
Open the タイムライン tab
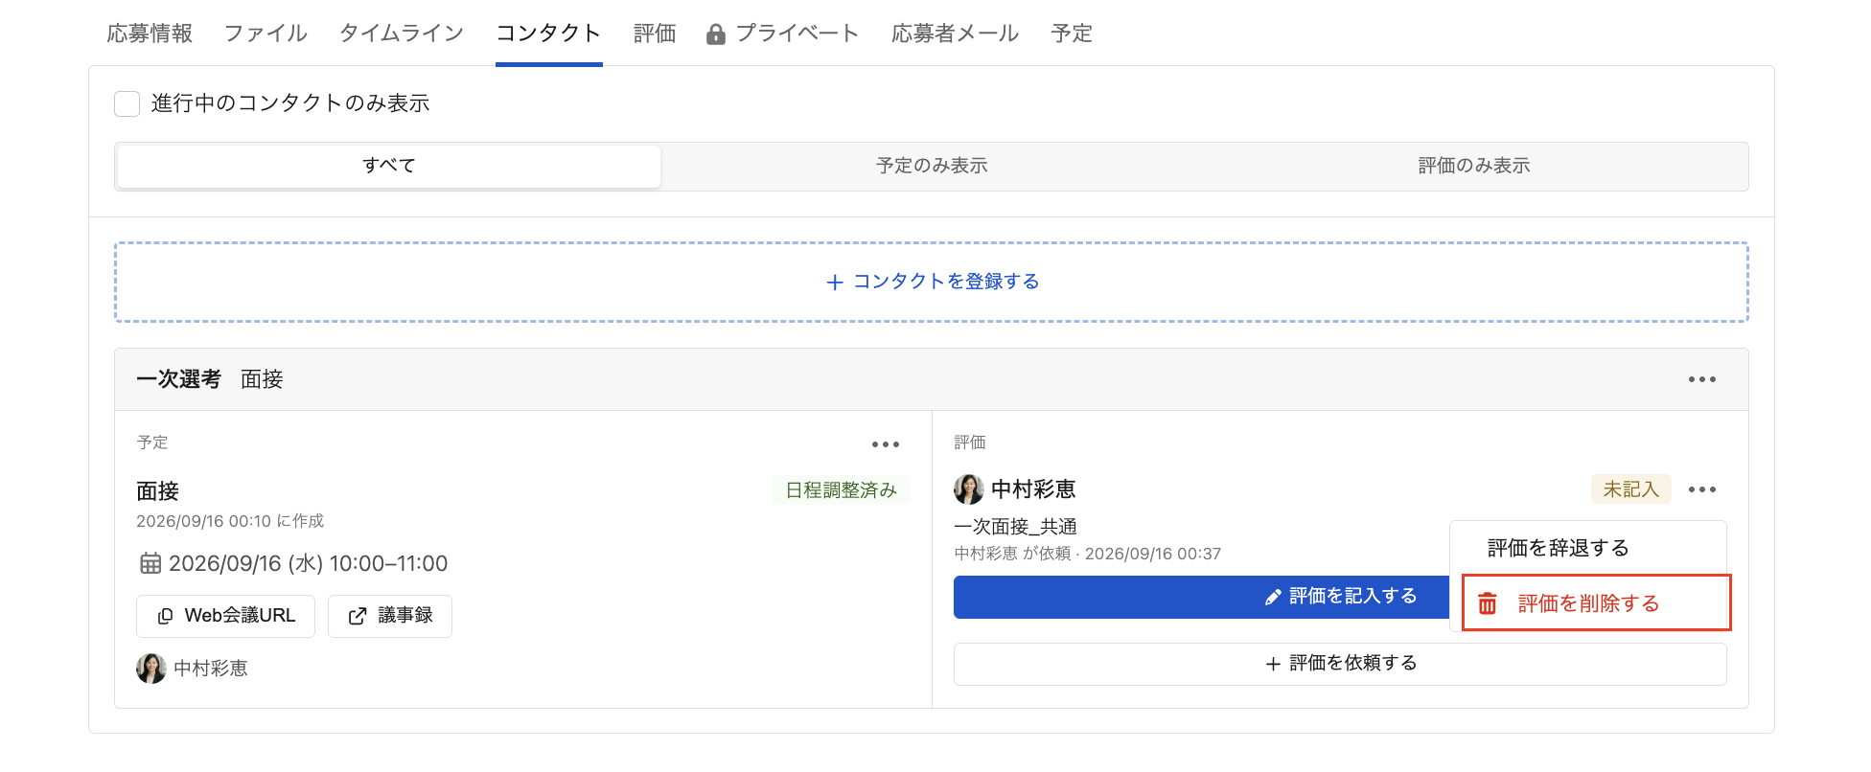[402, 34]
